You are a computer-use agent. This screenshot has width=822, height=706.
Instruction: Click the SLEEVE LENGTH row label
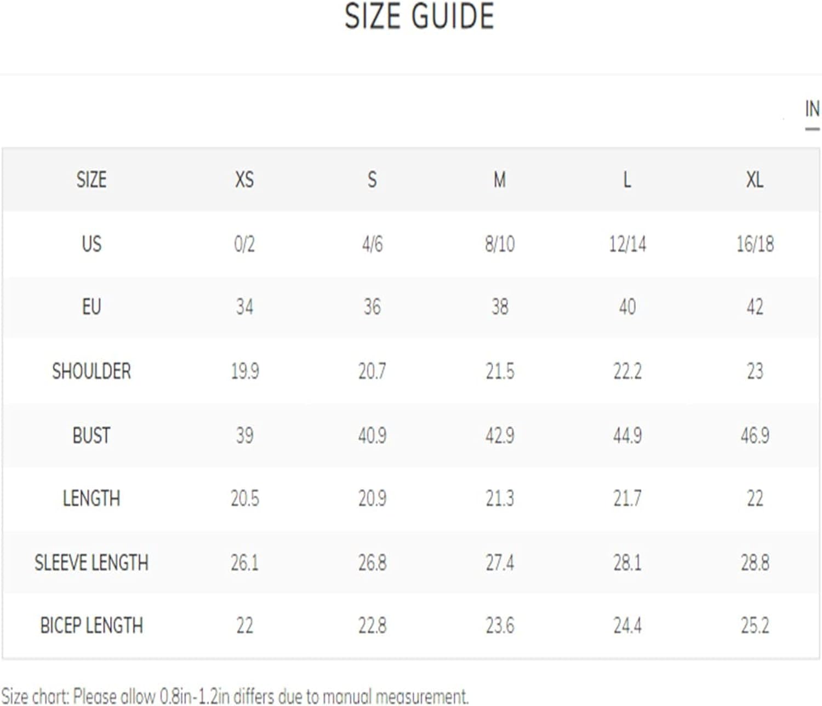[92, 563]
